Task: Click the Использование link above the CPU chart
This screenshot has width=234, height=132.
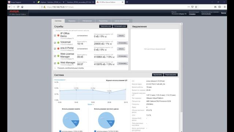Action: (60, 80)
